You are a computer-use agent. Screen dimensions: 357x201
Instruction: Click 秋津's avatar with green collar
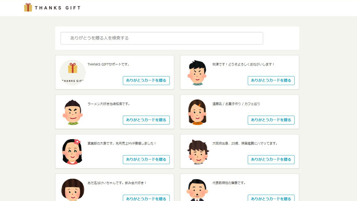pos(197,72)
